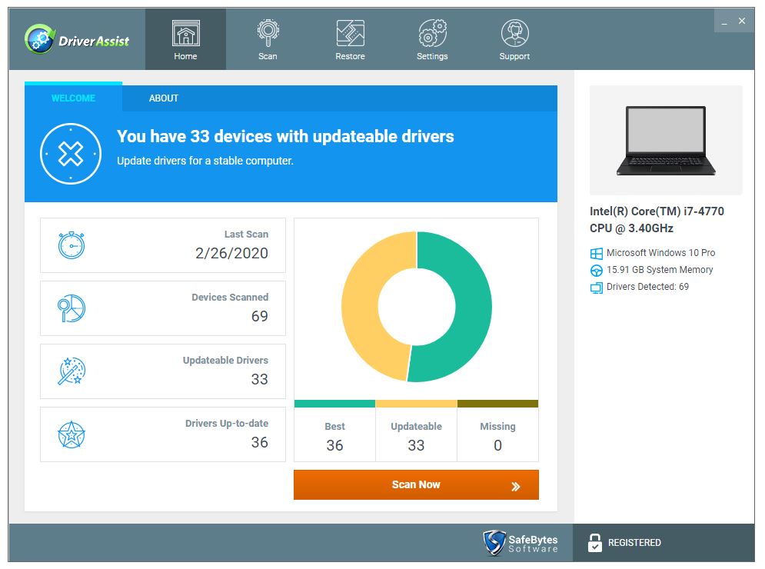765x569 pixels.
Task: Click the REGISTERED status label
Action: point(634,543)
